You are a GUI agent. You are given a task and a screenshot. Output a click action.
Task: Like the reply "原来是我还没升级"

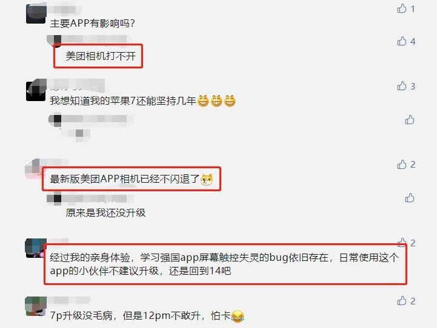pos(409,198)
